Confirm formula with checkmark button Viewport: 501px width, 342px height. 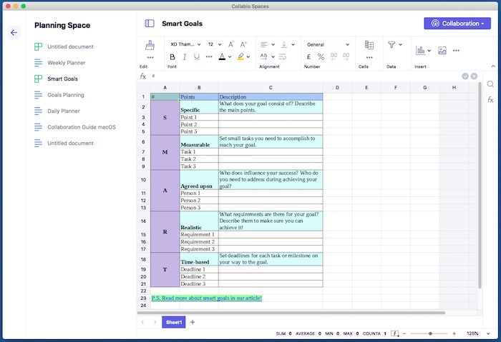(465, 76)
